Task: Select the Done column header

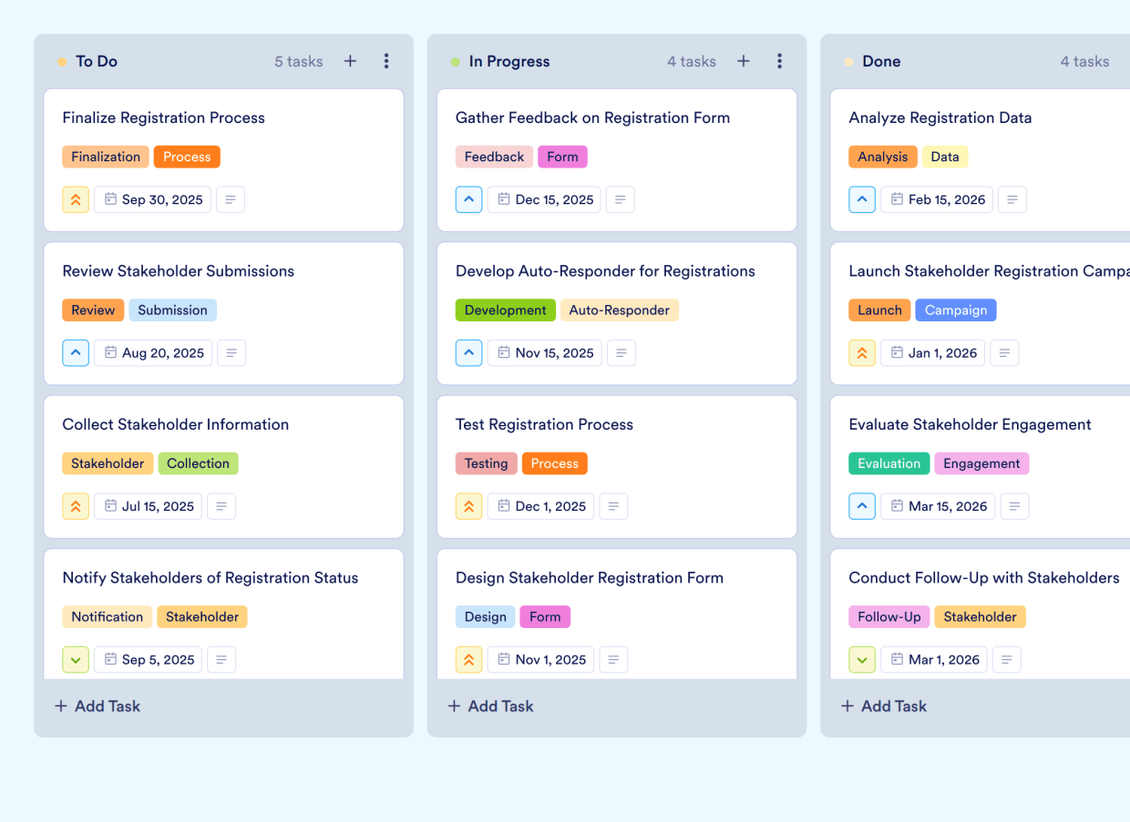Action: [881, 61]
